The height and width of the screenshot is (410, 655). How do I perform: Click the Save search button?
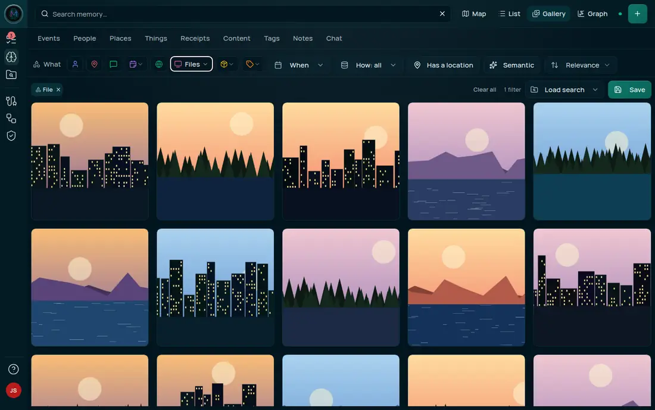click(629, 90)
